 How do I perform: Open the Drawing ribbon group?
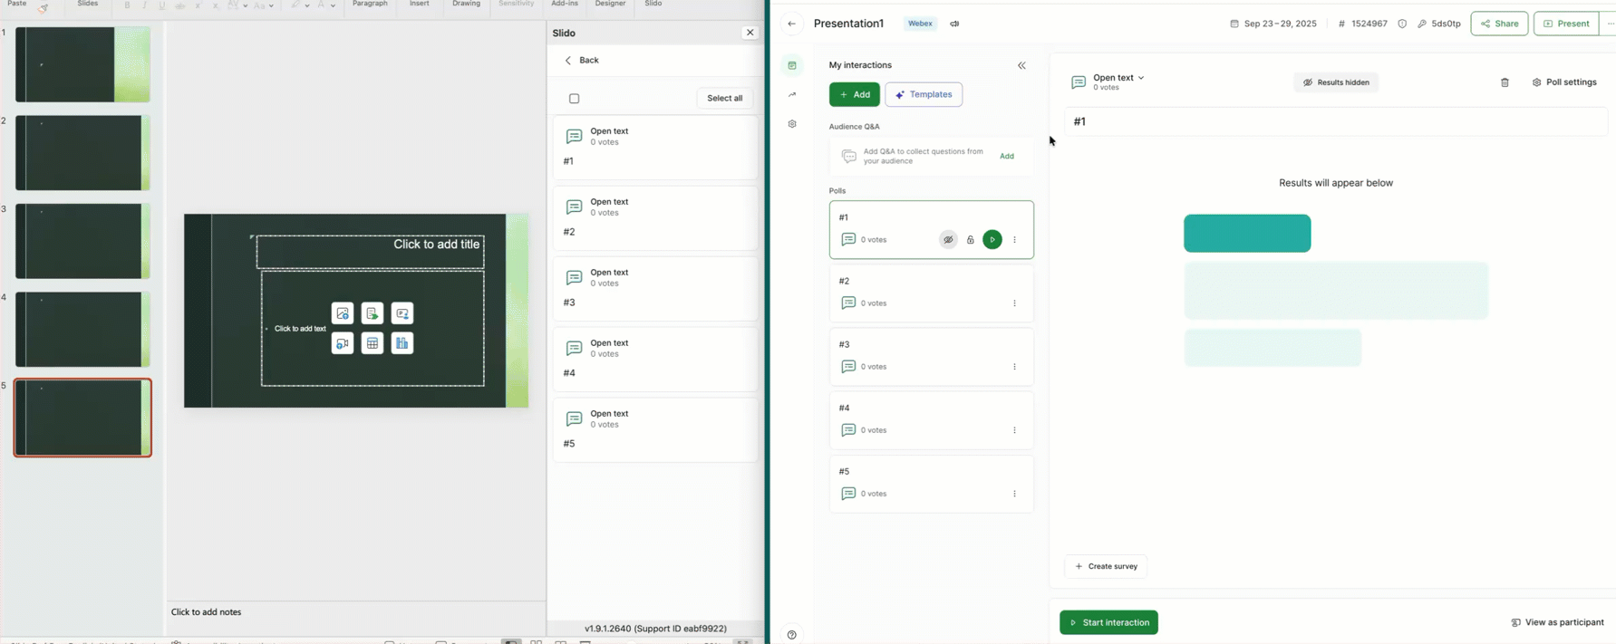(x=466, y=5)
